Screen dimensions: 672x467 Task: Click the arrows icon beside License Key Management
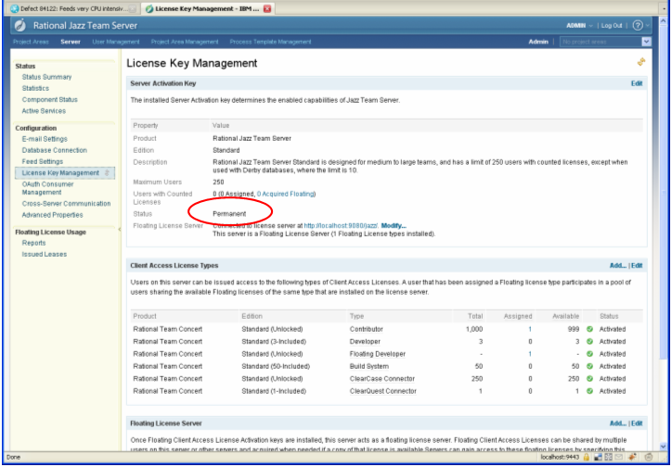107,172
